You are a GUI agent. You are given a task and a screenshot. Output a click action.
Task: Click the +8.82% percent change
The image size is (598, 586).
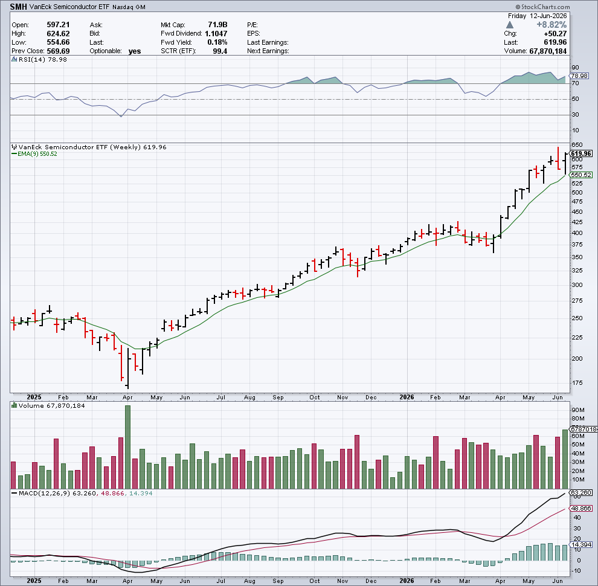[551, 25]
